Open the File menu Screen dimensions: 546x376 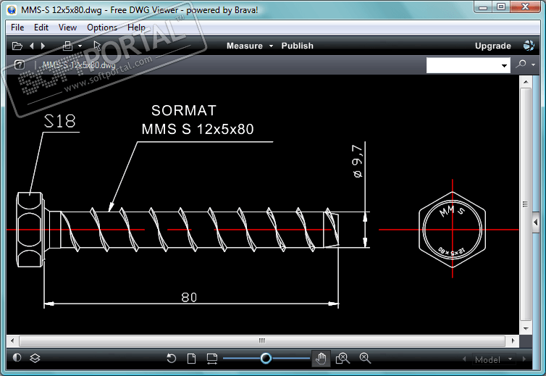(x=17, y=28)
